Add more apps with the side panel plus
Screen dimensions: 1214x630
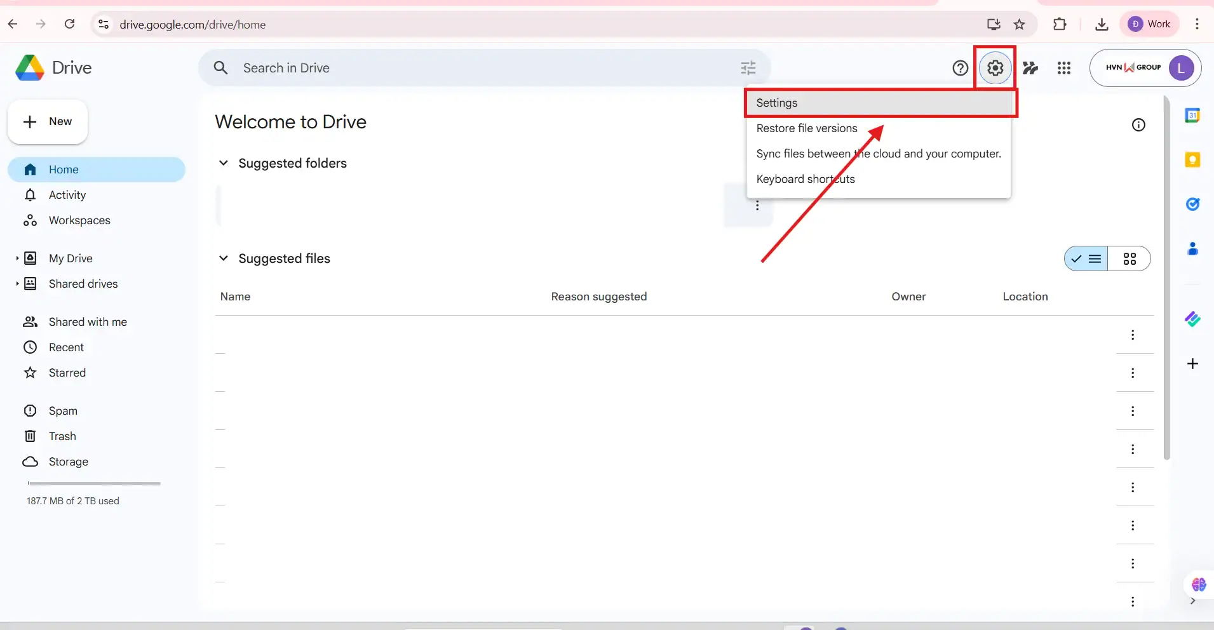[x=1194, y=364]
